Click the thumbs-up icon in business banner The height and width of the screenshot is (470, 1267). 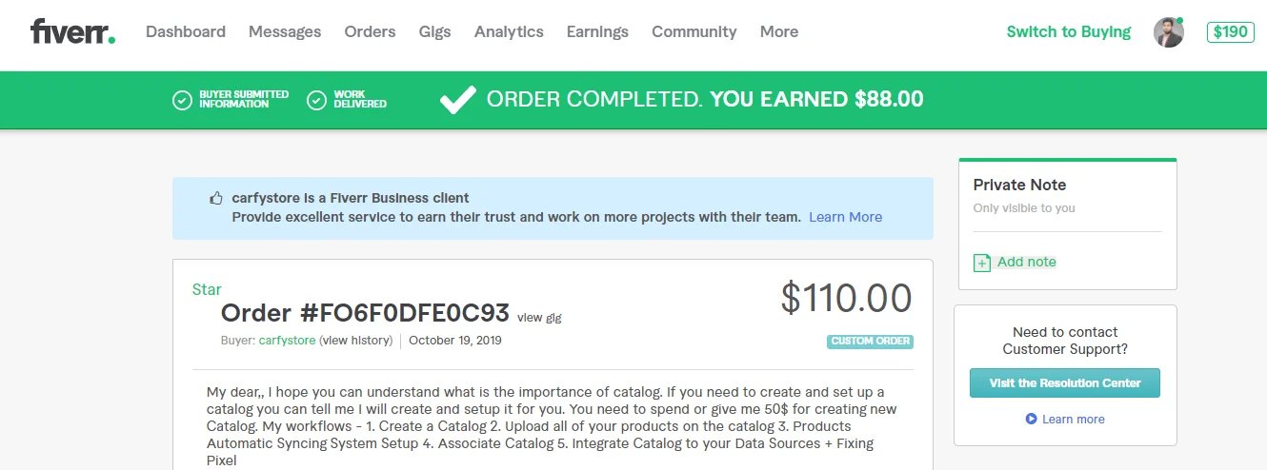click(x=216, y=199)
